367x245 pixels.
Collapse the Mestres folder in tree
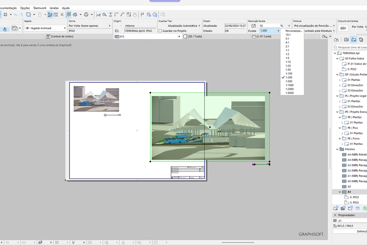pos(338,149)
